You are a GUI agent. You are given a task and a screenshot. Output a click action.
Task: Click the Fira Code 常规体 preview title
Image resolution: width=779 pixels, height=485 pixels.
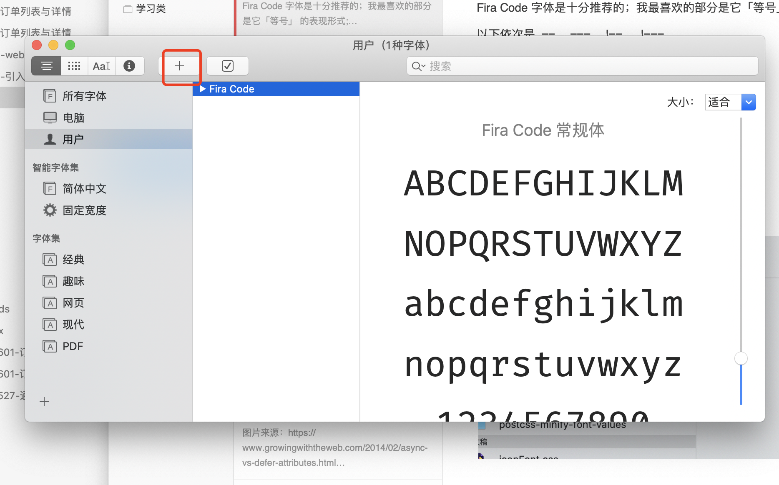pos(543,130)
